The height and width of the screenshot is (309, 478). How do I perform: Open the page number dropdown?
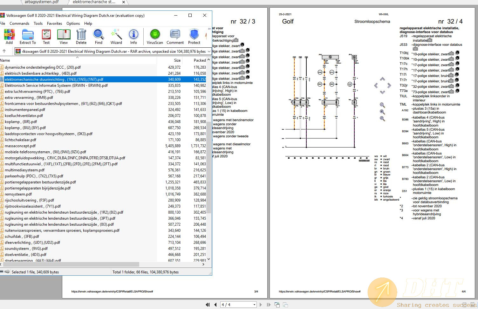point(254,305)
